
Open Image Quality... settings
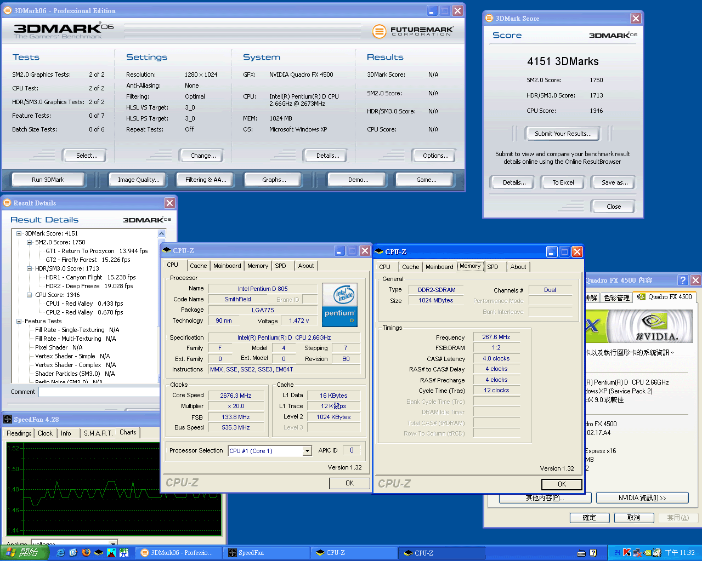coord(139,180)
